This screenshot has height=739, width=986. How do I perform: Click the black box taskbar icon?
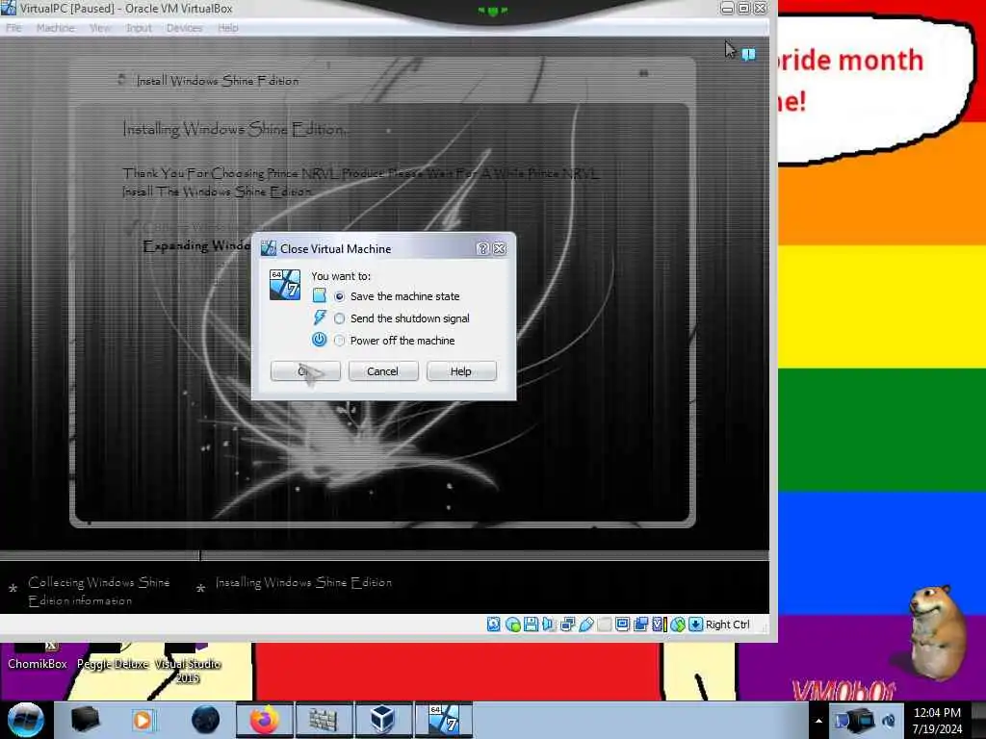[x=85, y=720]
